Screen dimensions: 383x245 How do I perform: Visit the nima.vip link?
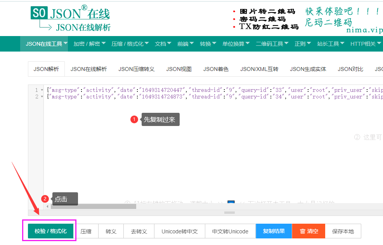coord(364,30)
